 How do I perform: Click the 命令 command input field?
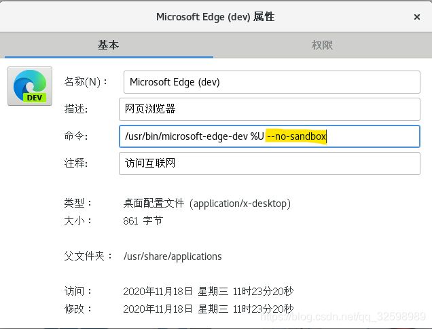coord(270,136)
